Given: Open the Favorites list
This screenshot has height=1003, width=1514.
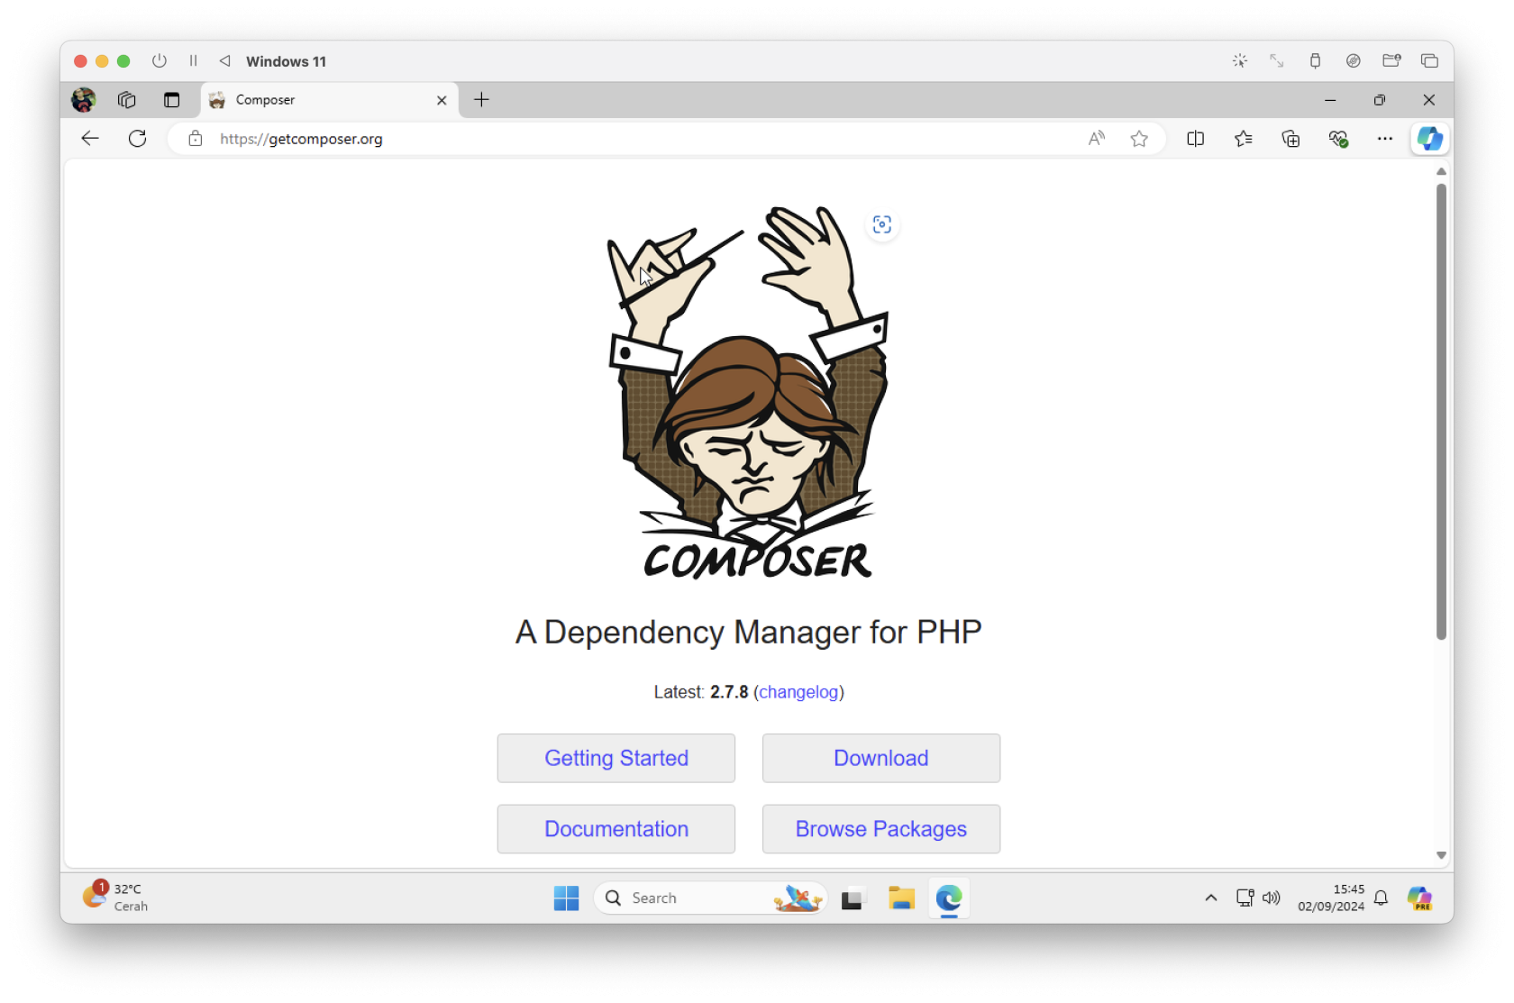Looking at the screenshot, I should pyautogui.click(x=1244, y=139).
